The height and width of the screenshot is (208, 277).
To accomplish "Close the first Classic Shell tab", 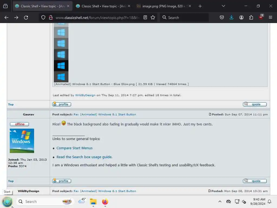I will (x=68, y=6).
